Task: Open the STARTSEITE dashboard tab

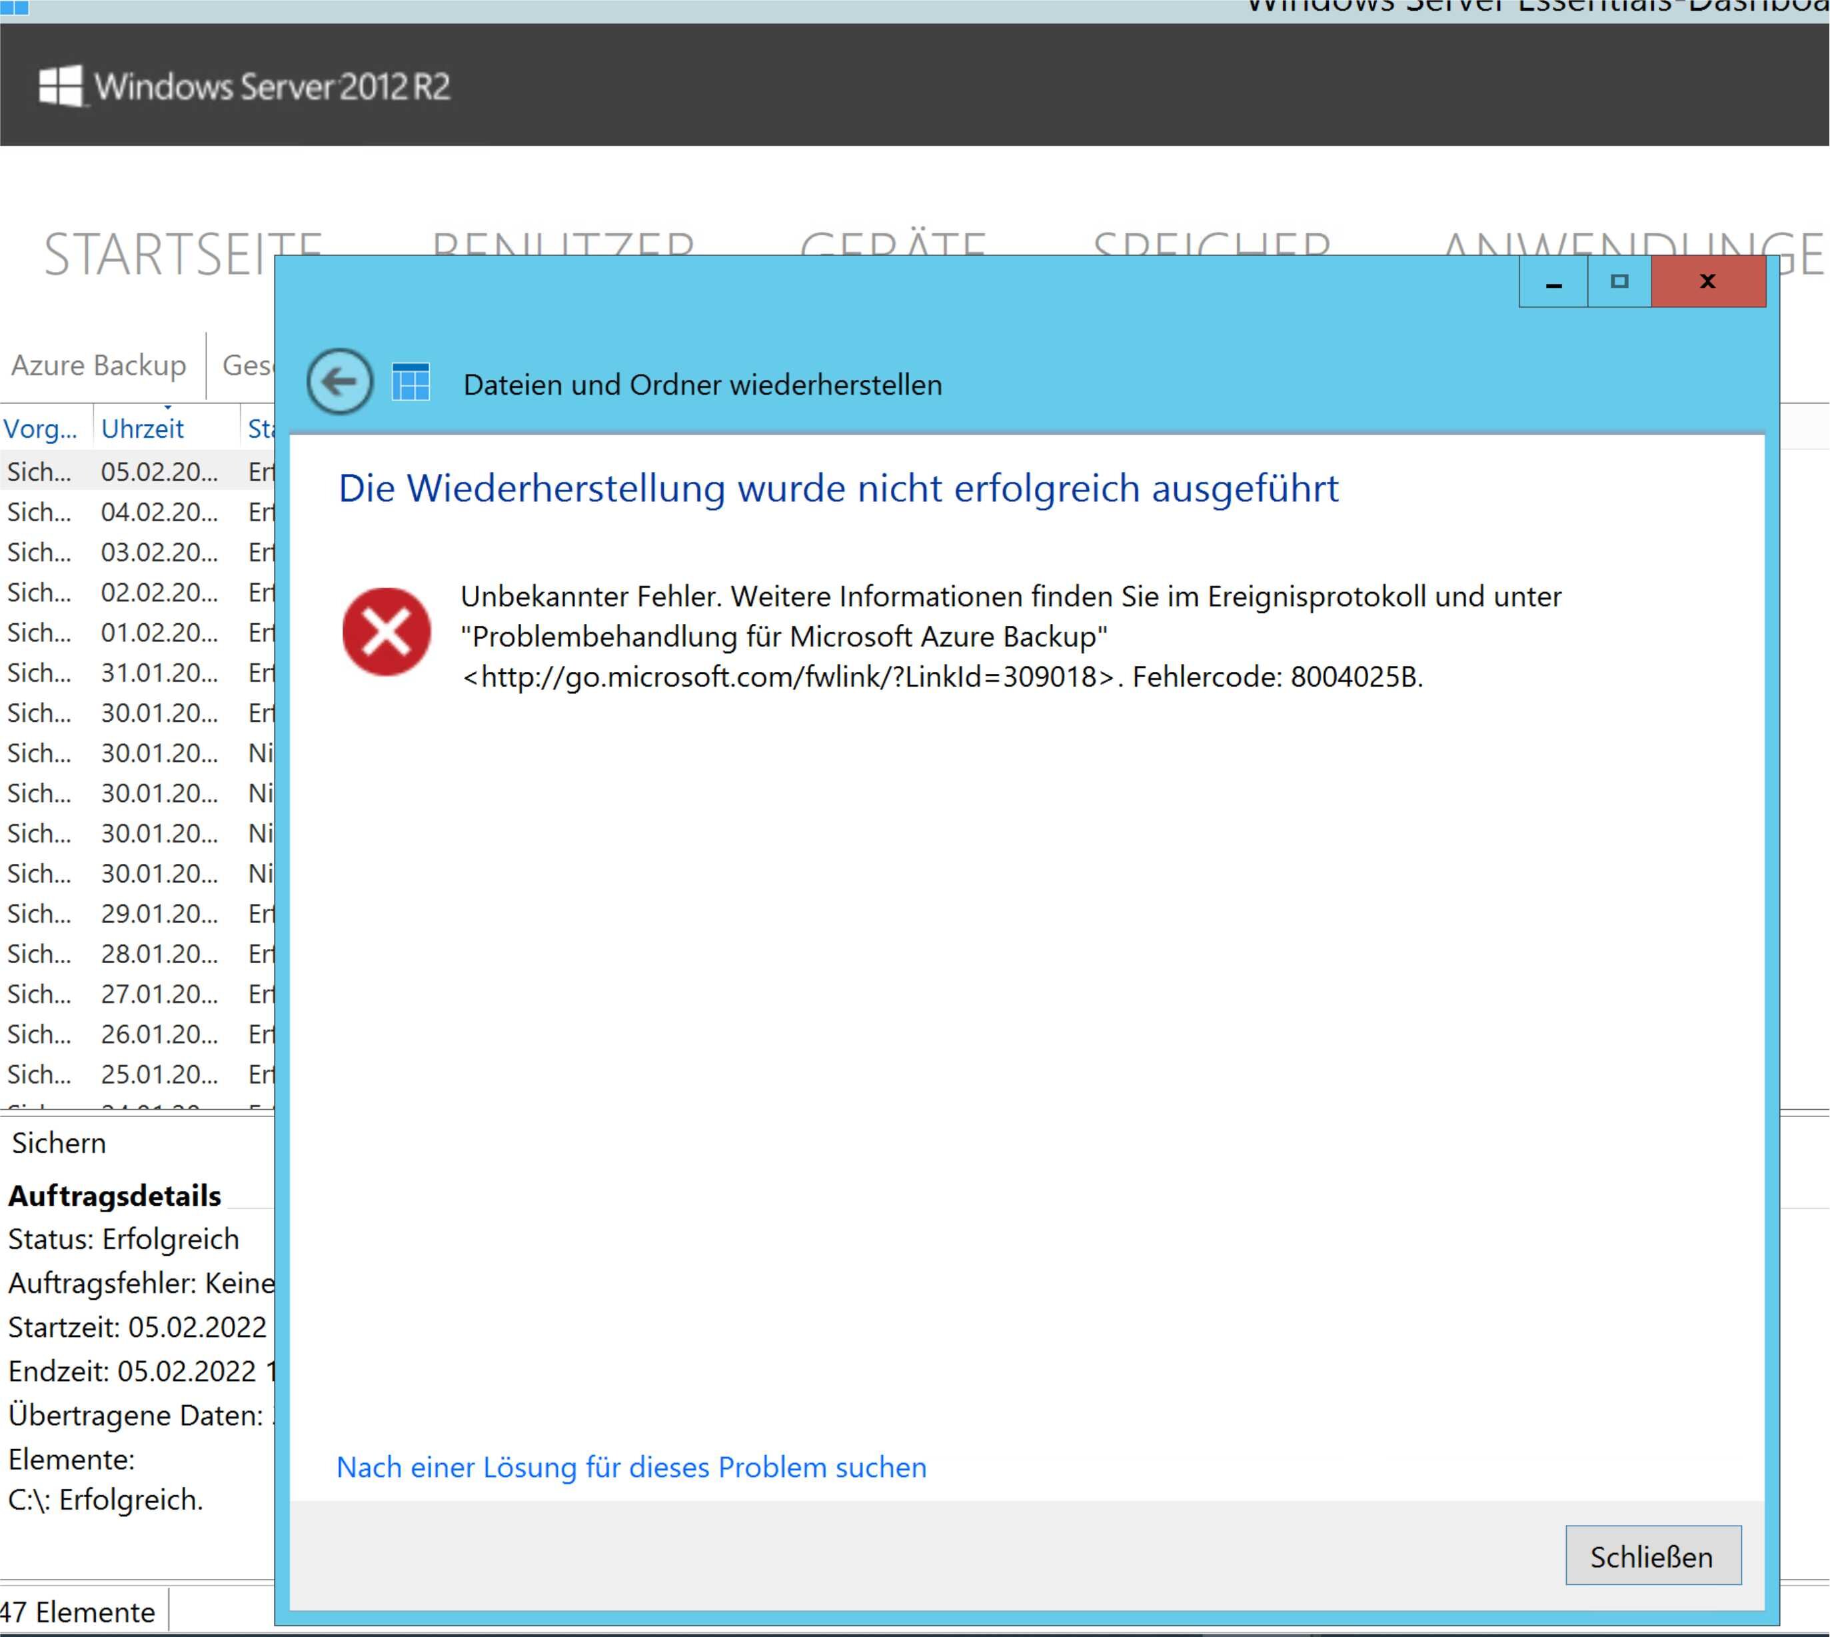Action: 183,253
